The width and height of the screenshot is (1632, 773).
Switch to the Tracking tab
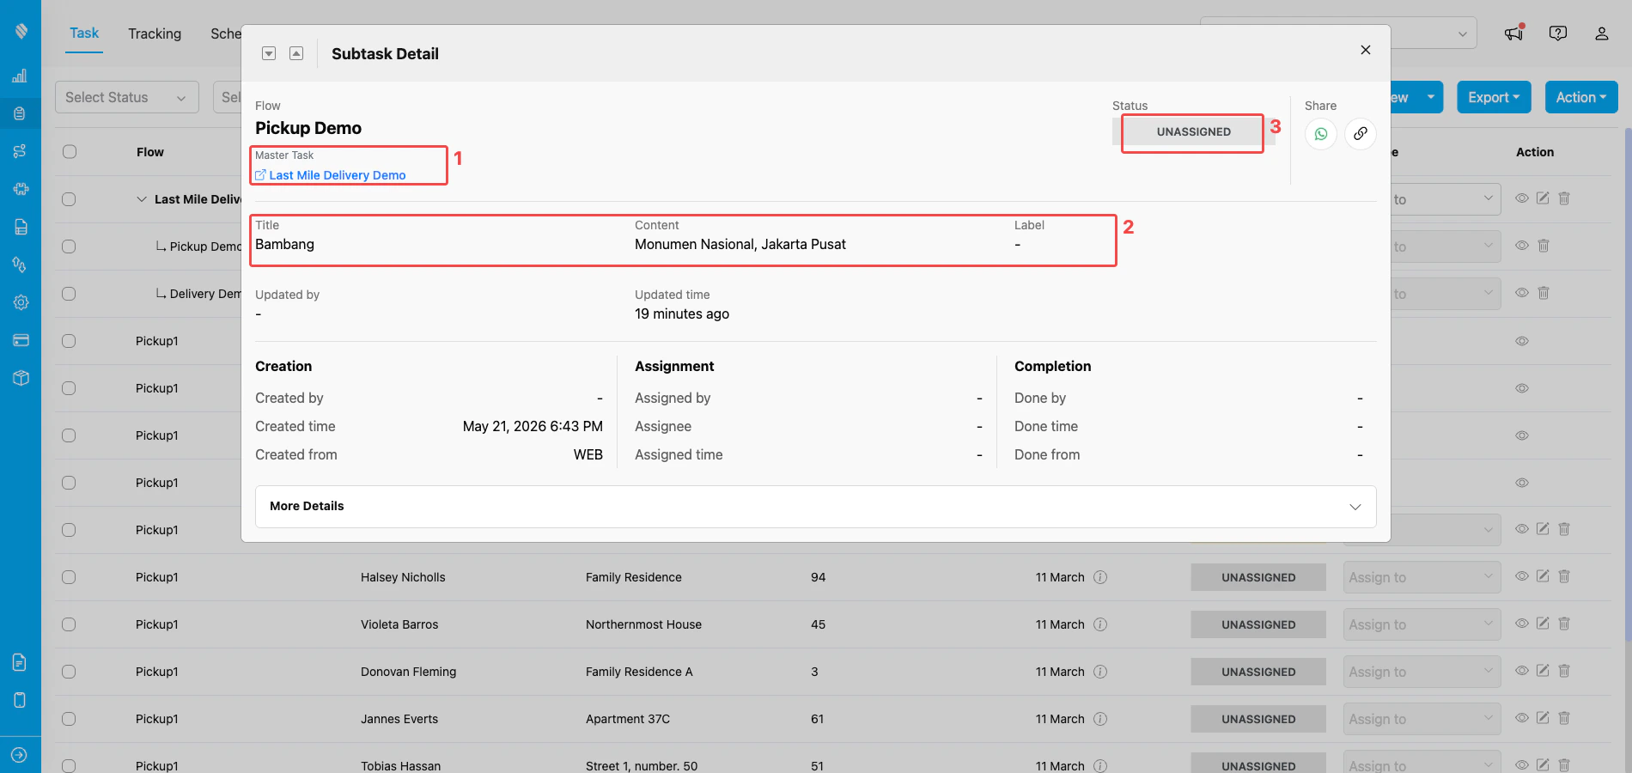[x=155, y=33]
